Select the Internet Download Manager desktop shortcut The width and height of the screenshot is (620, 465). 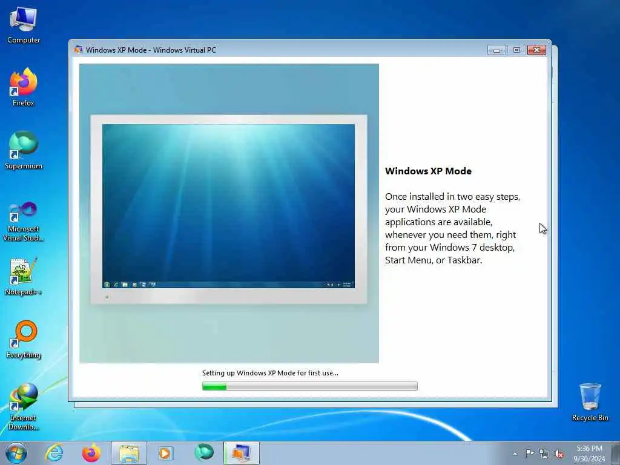[24, 406]
